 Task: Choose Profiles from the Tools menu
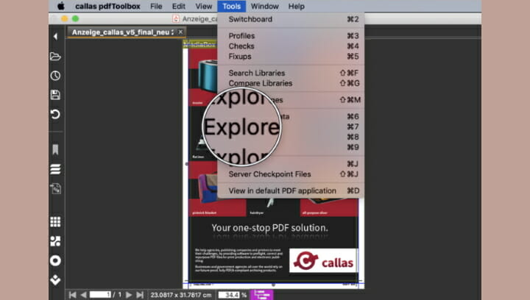pos(291,36)
